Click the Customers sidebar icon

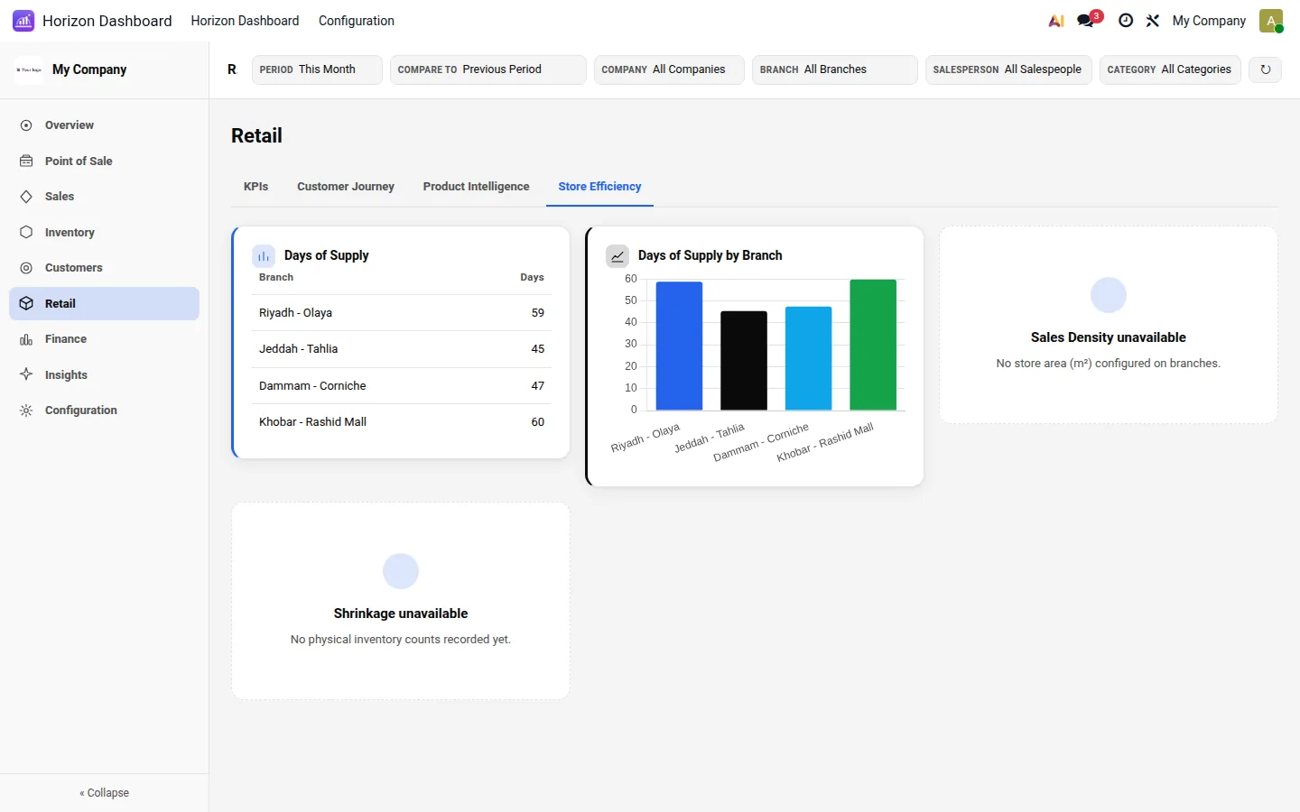(x=26, y=268)
